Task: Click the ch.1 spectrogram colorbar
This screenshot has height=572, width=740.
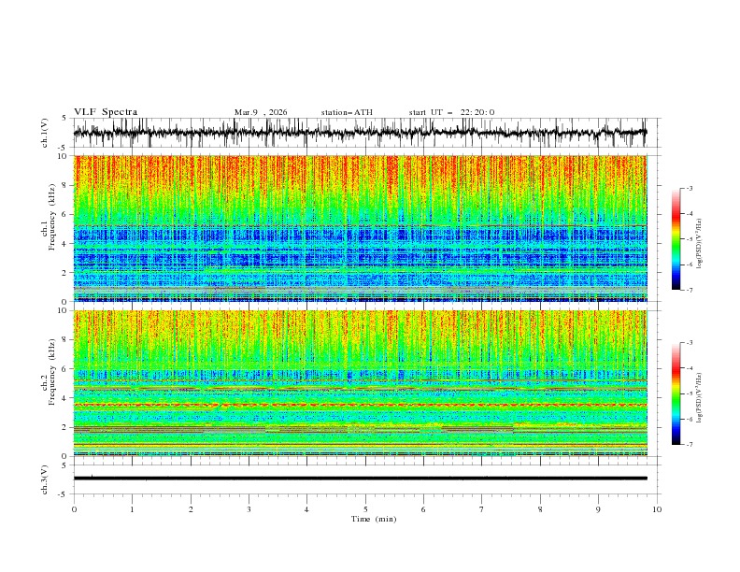Action: point(676,239)
